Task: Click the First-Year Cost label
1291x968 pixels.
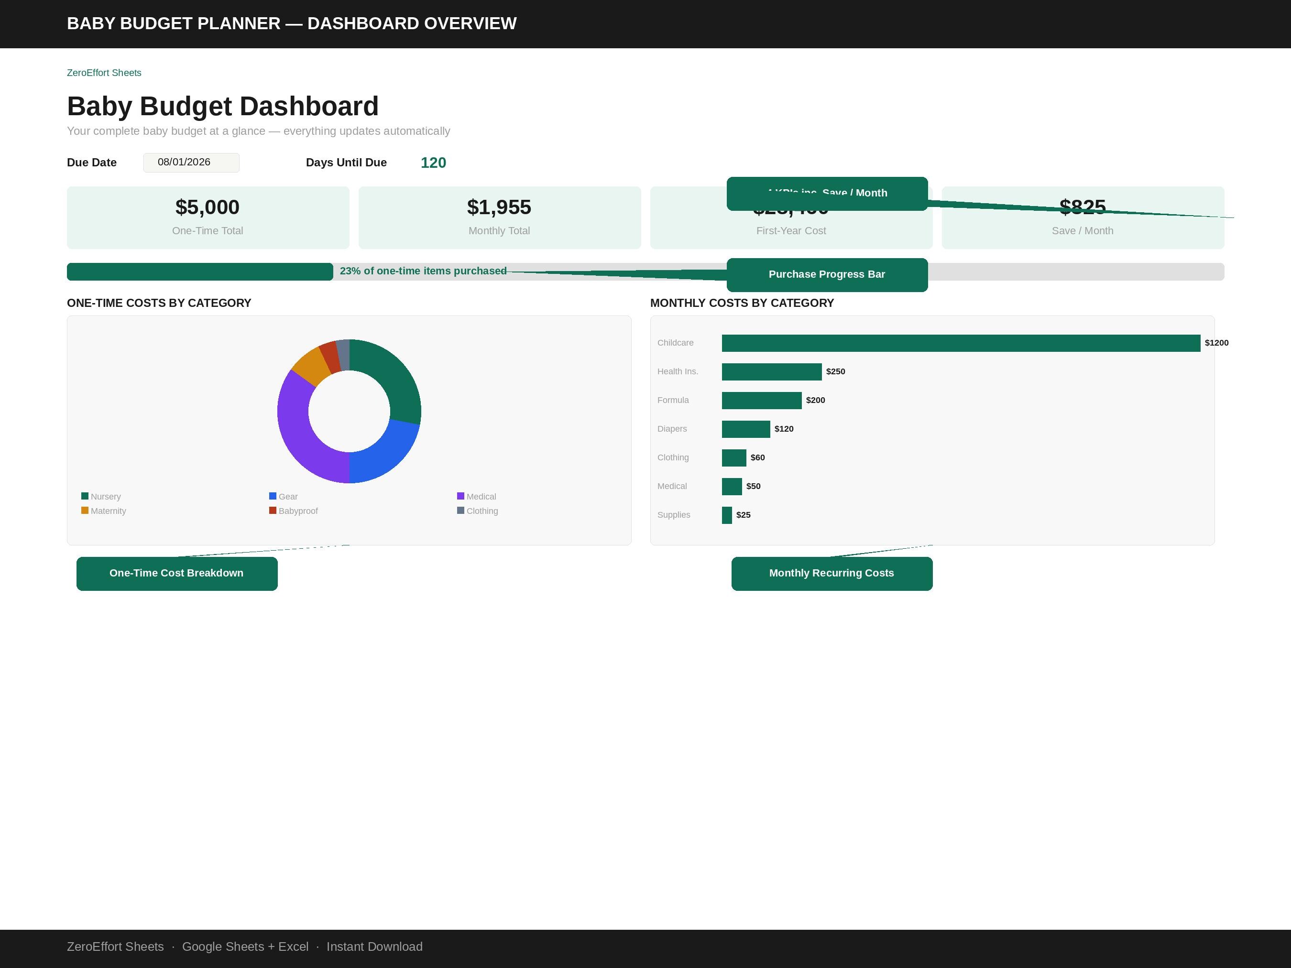Action: pos(791,230)
